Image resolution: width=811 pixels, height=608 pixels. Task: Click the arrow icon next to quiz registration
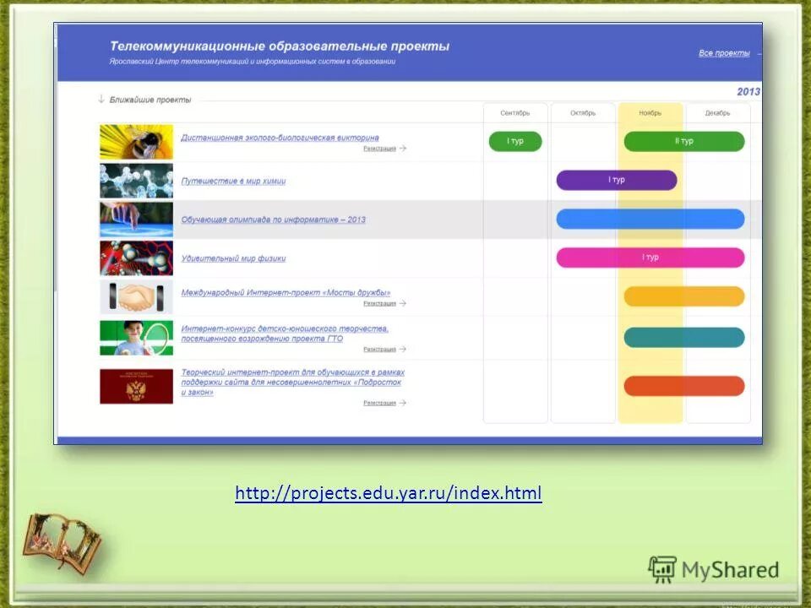(x=403, y=149)
